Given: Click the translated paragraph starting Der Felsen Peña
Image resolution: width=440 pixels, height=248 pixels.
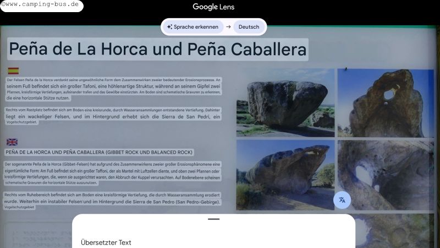Looking at the screenshot, I should [x=113, y=89].
